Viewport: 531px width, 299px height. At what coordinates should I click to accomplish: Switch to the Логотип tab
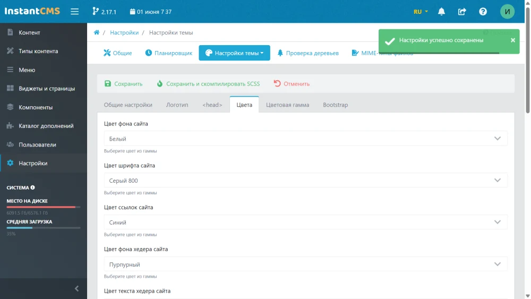[x=177, y=105]
